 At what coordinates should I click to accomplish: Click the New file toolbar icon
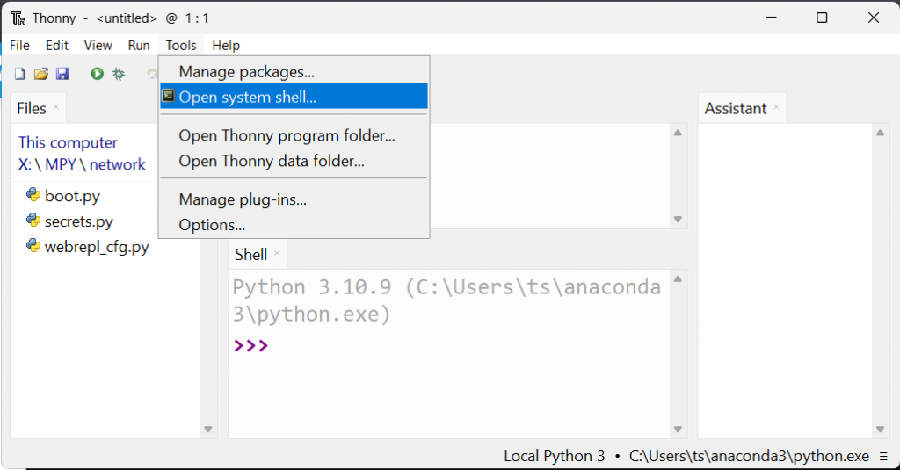pyautogui.click(x=19, y=74)
